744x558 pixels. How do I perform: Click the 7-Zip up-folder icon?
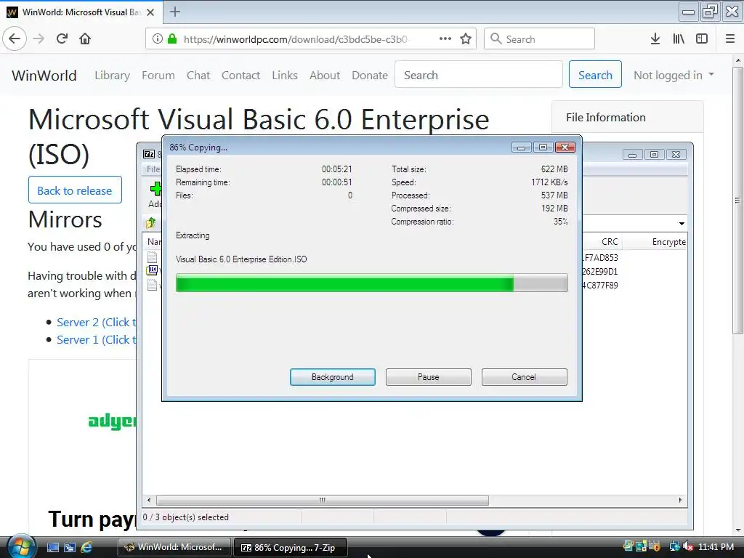pyautogui.click(x=151, y=222)
